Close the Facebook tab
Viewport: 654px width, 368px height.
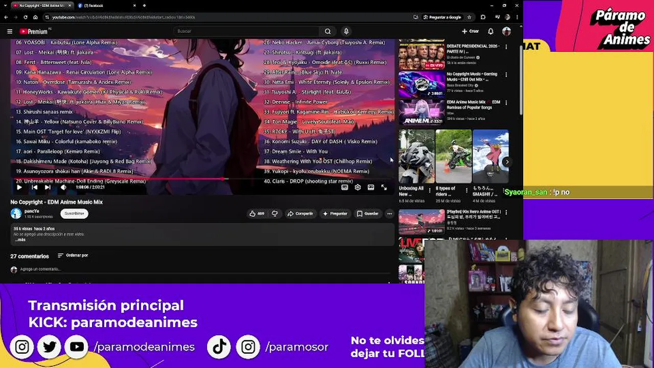[x=134, y=6]
